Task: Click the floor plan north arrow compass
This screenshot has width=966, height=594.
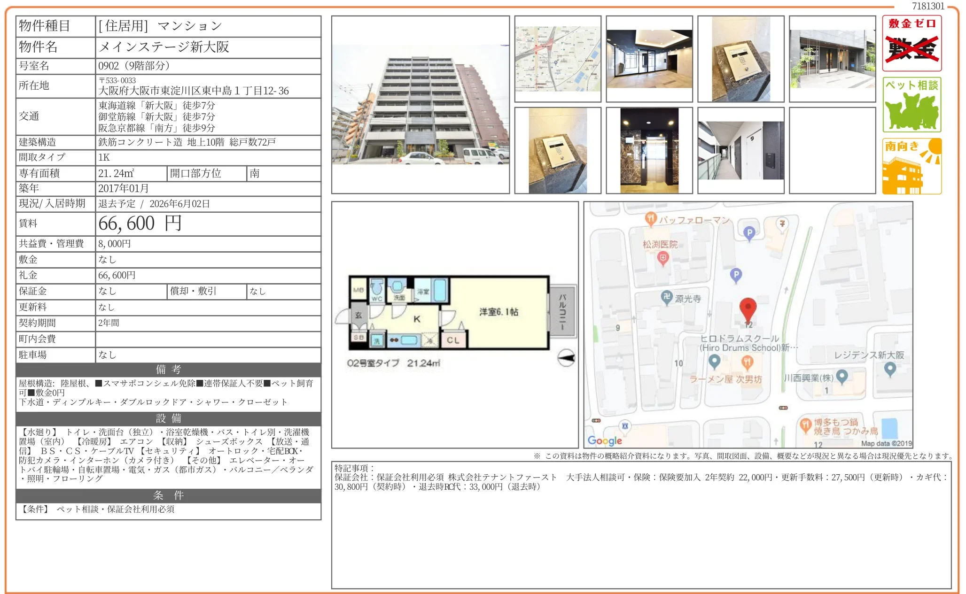Action: coord(566,358)
